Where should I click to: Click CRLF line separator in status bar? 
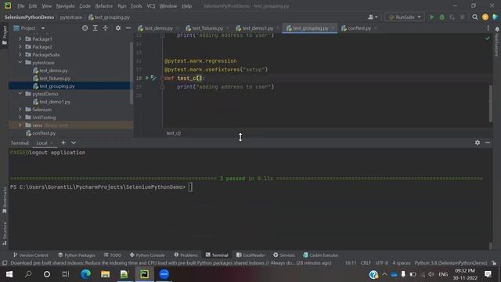(366, 263)
